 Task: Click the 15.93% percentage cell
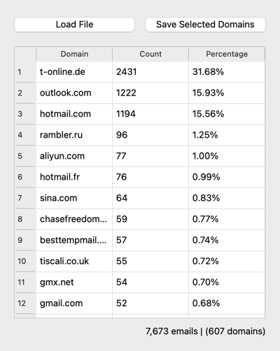pyautogui.click(x=227, y=93)
